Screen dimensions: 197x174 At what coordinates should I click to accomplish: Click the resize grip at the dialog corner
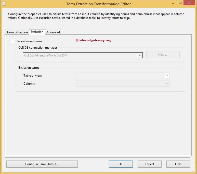193,171
